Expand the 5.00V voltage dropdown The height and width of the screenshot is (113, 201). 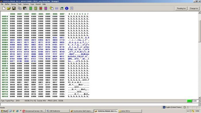click(x=199, y=101)
